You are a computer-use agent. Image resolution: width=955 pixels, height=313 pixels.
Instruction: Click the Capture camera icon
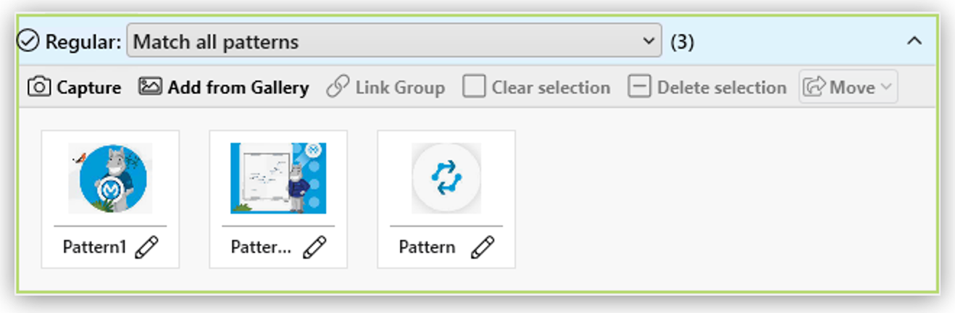tap(39, 88)
